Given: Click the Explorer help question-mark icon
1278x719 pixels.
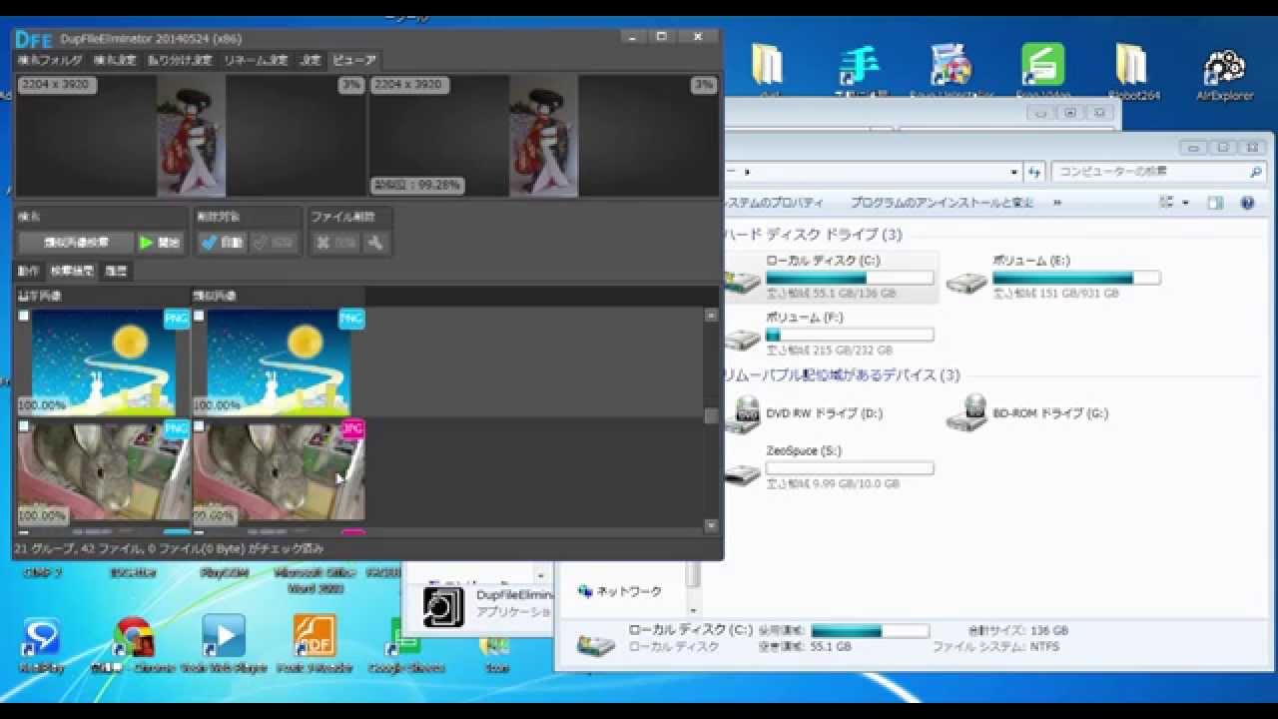Looking at the screenshot, I should [x=1247, y=203].
